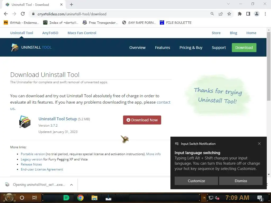Open Task View on the taskbar
The image size is (271, 203).
[x=35, y=198]
